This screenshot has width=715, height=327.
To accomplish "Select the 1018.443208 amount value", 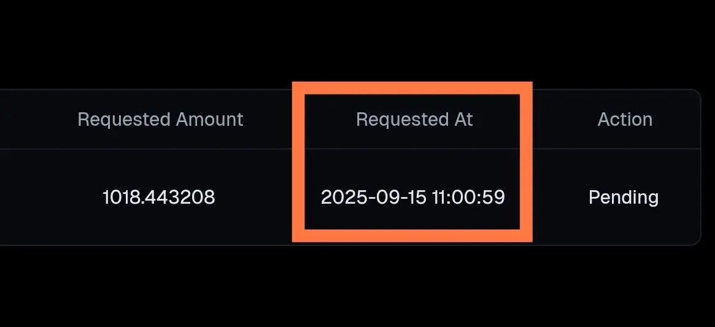I will pos(159,198).
